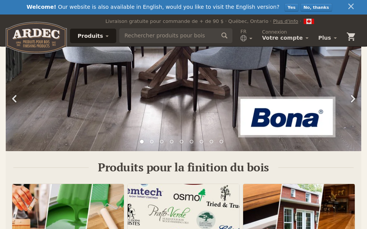This screenshot has width=367, height=229.
Task: Select the fifth carousel indicator dot
Action: tap(182, 142)
